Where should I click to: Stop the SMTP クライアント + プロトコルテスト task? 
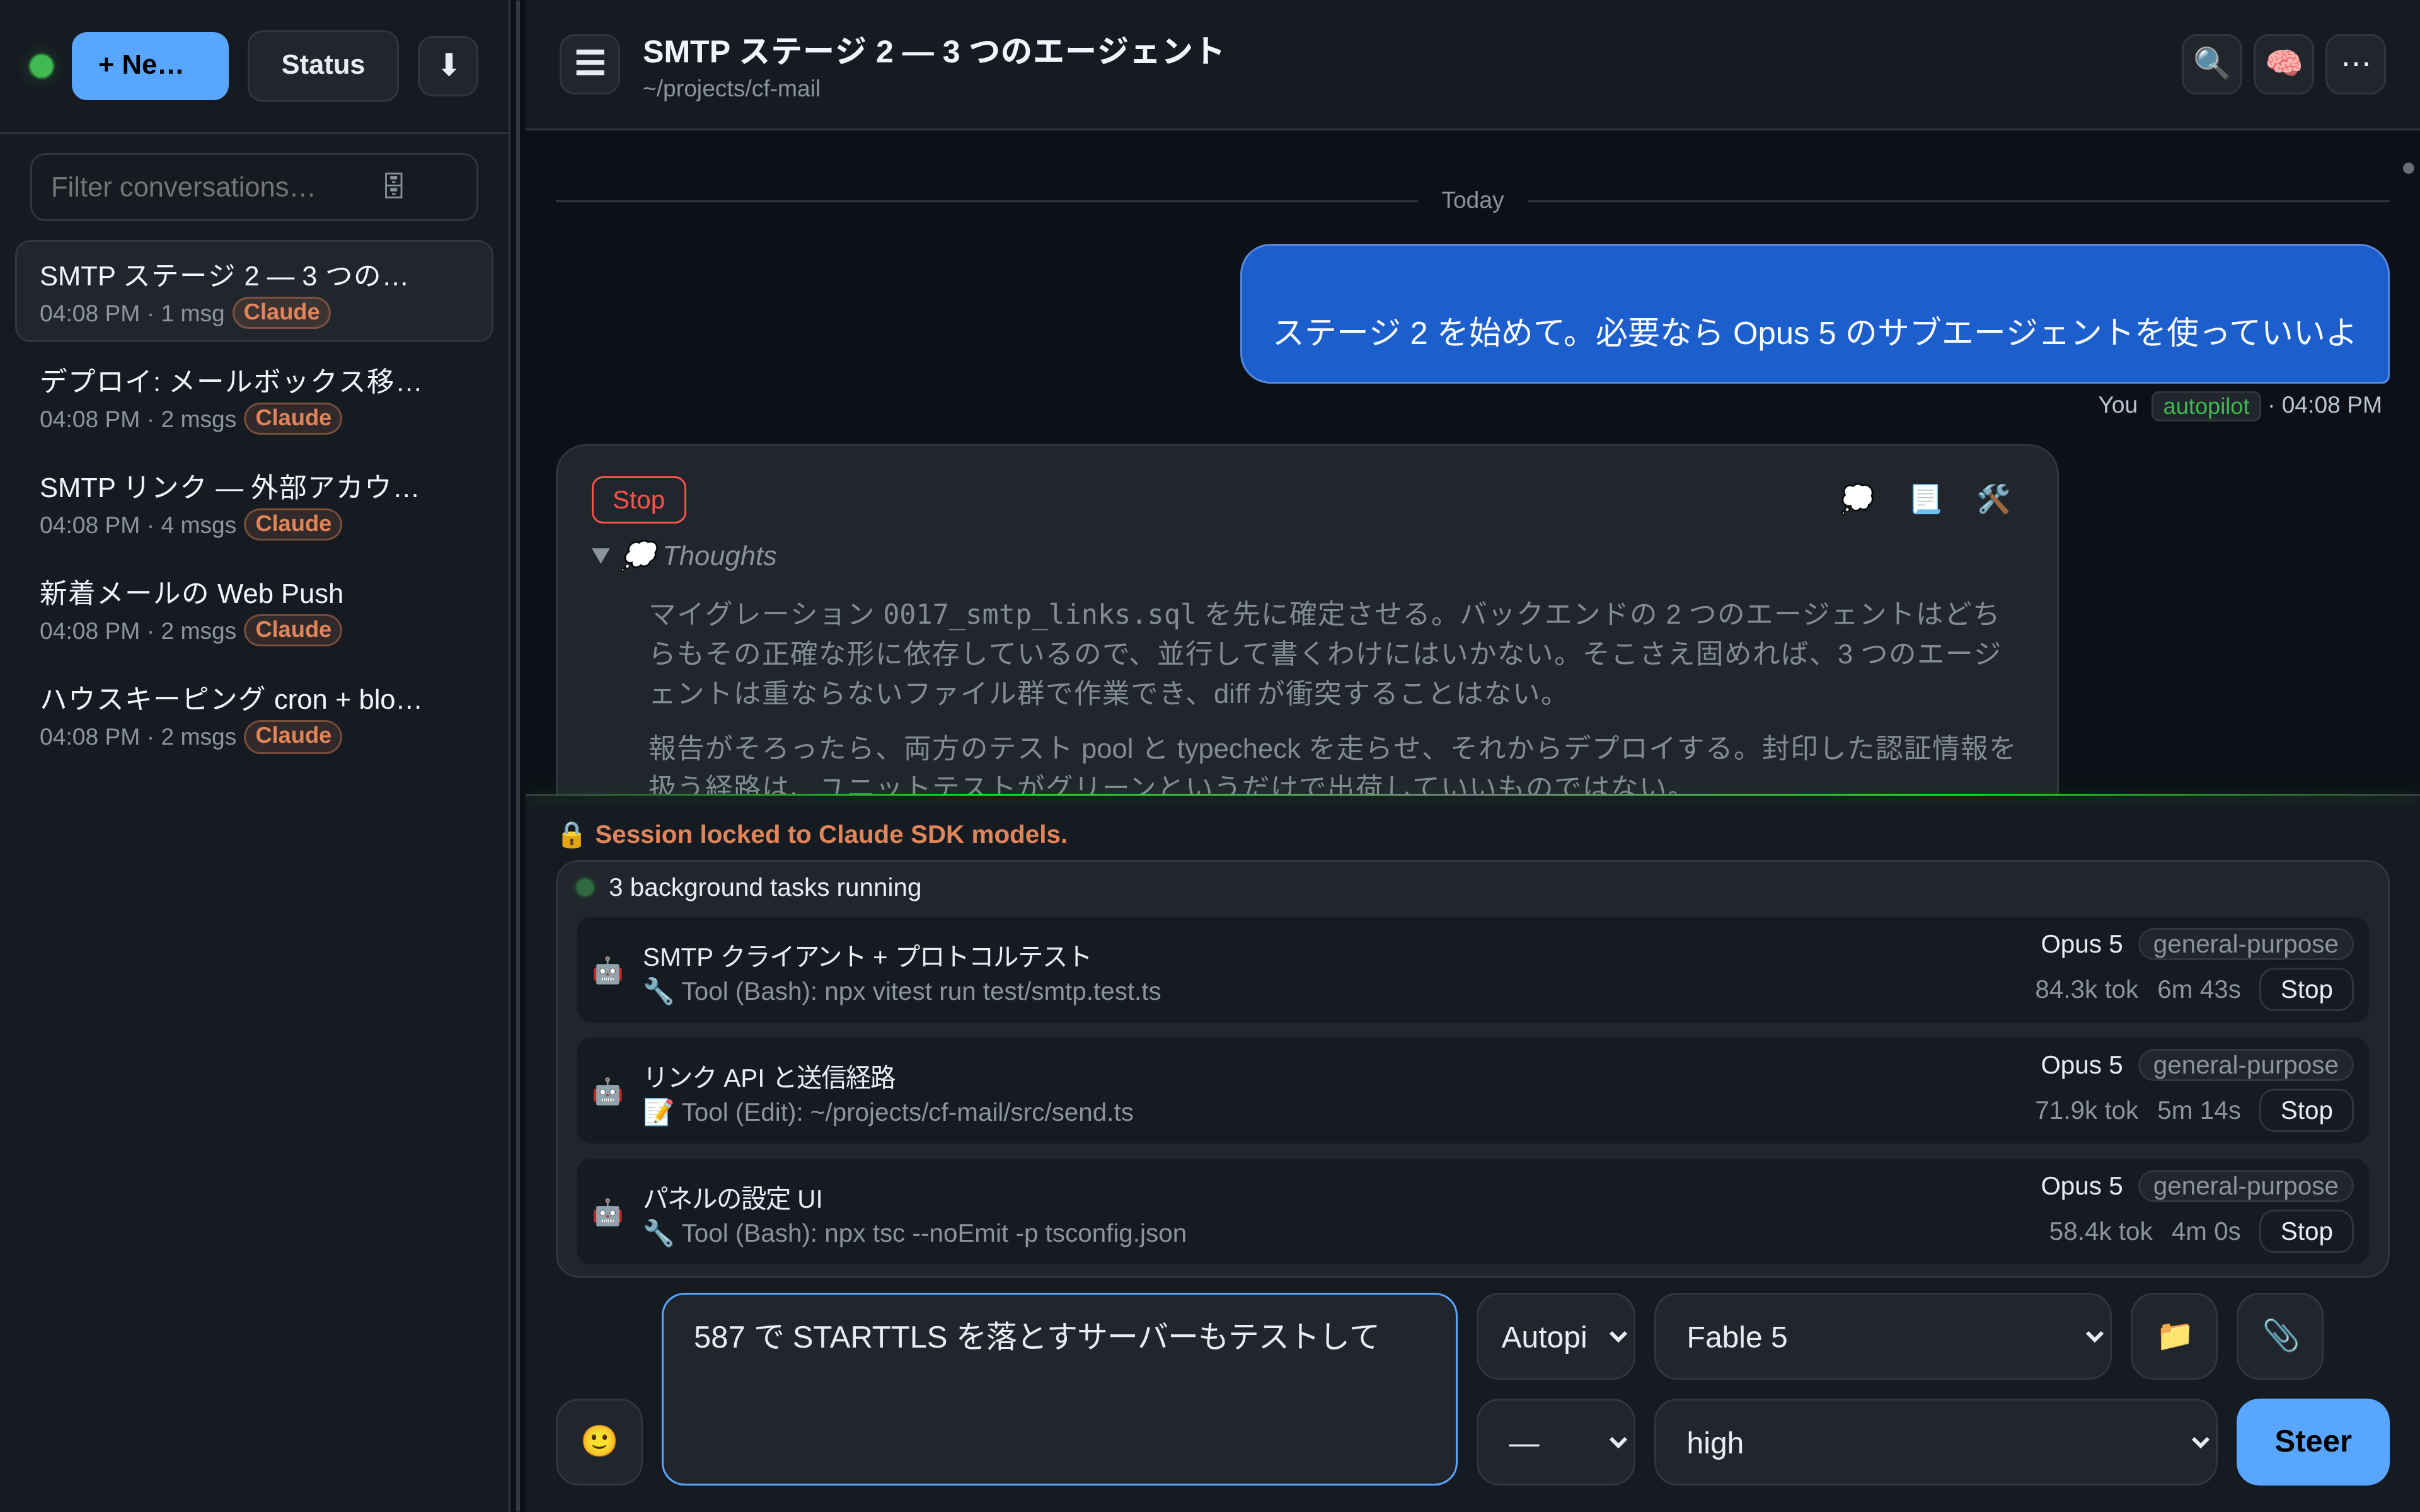[x=2306, y=990]
